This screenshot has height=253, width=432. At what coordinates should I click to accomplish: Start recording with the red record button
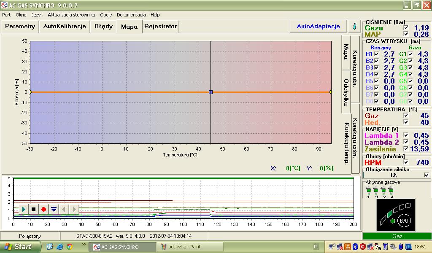[x=43, y=209]
